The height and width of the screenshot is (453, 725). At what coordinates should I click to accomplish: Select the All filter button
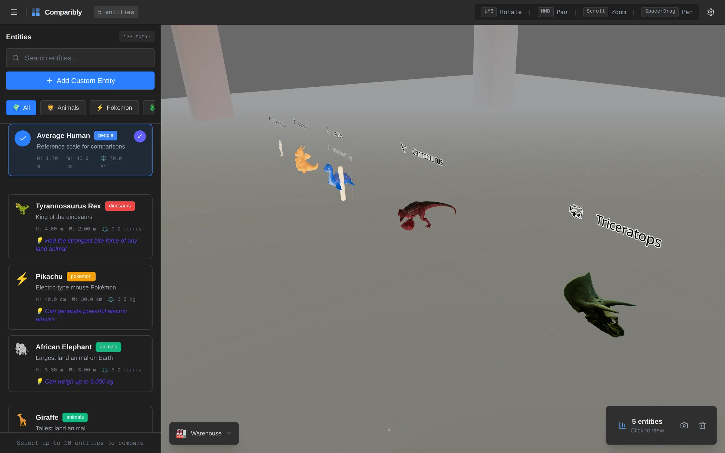point(21,108)
